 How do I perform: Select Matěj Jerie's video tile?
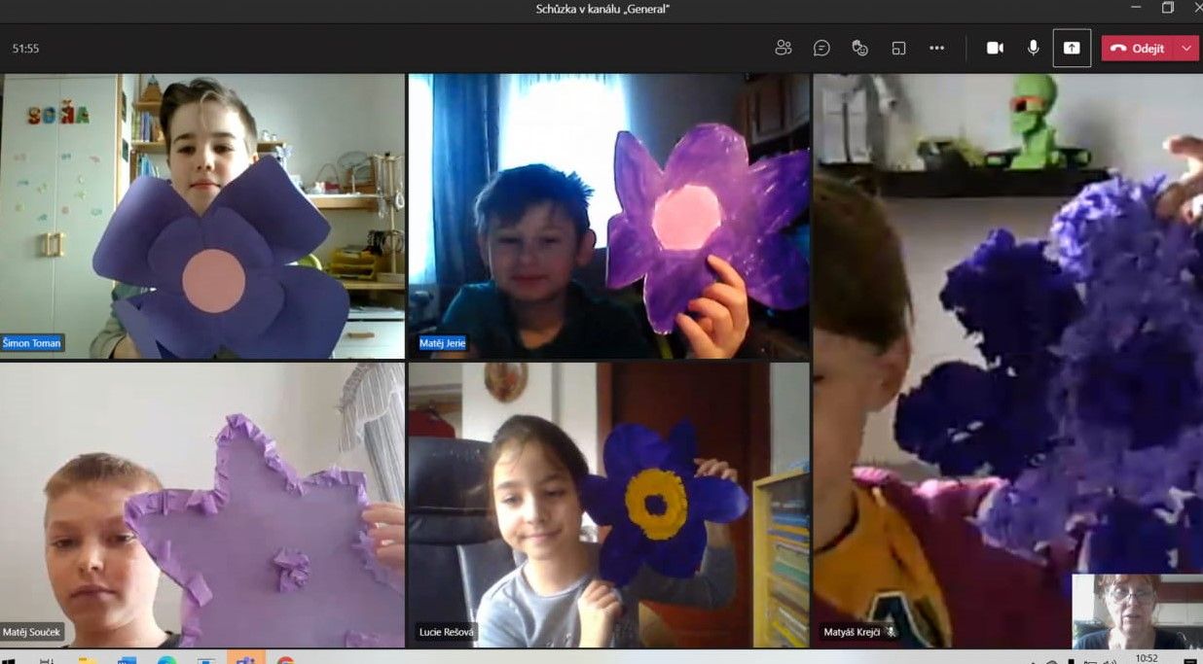pyautogui.click(x=608, y=216)
